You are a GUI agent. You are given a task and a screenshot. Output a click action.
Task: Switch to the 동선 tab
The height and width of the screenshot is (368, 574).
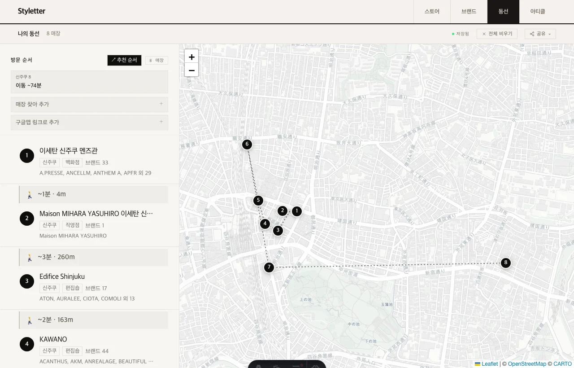click(503, 12)
